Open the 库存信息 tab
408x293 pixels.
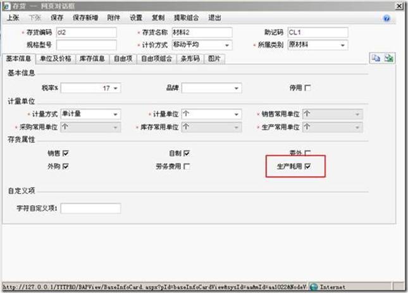point(91,59)
